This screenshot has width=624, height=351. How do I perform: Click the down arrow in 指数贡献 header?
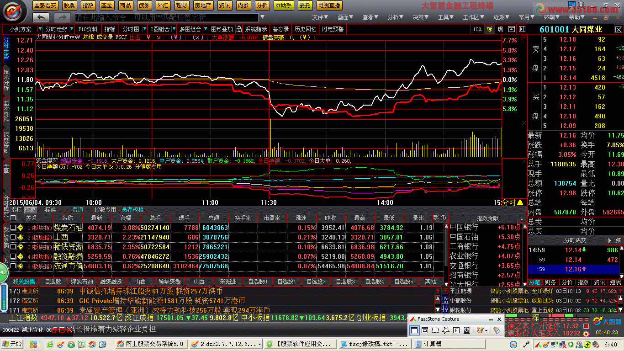[522, 218]
